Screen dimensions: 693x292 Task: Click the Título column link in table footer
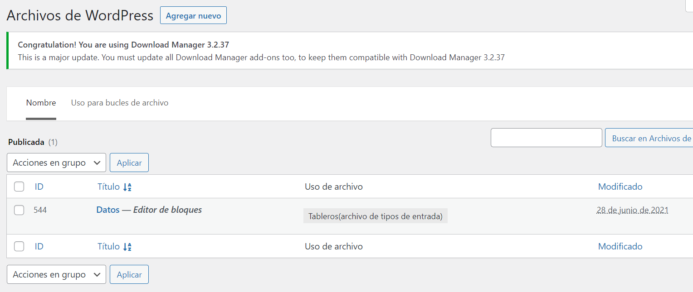pos(108,246)
